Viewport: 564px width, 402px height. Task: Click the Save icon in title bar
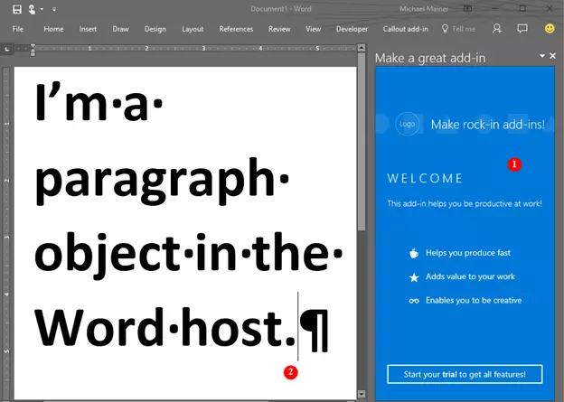(17, 9)
